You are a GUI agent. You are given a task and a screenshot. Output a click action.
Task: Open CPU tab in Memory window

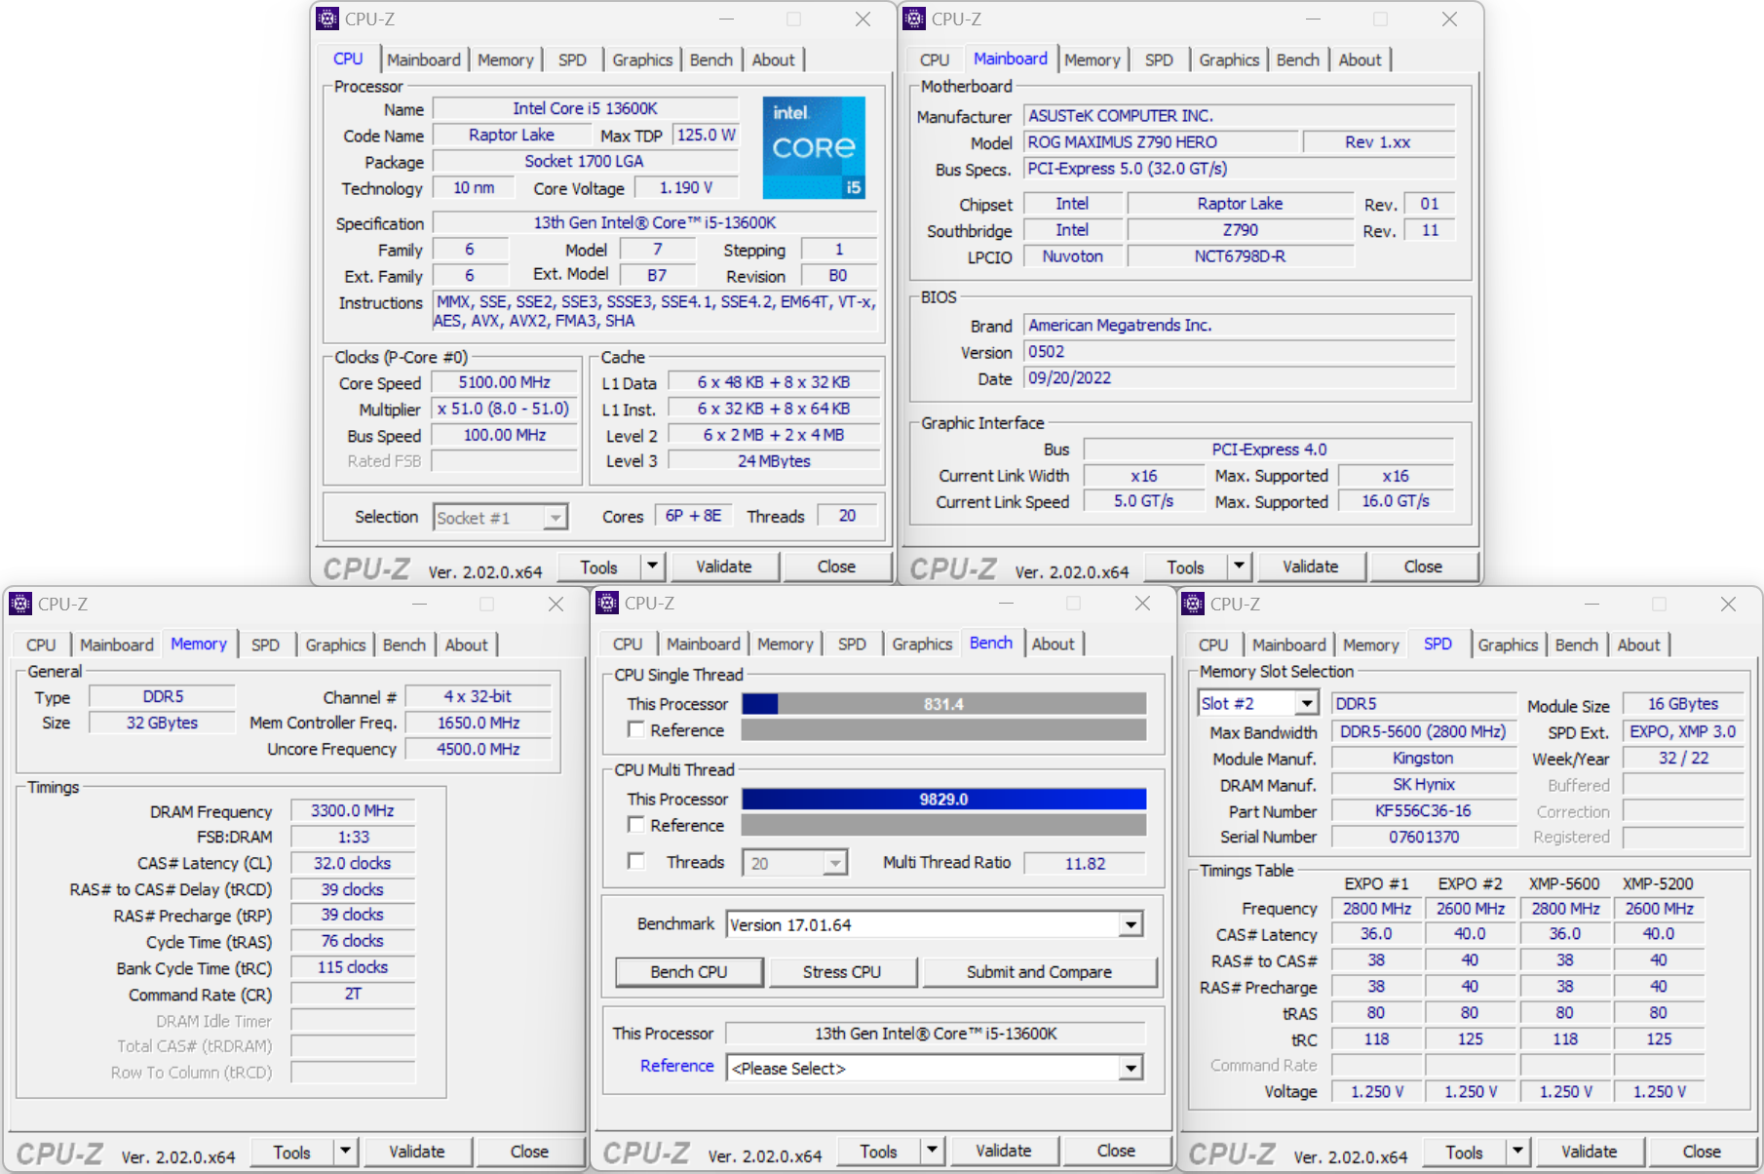tap(41, 645)
